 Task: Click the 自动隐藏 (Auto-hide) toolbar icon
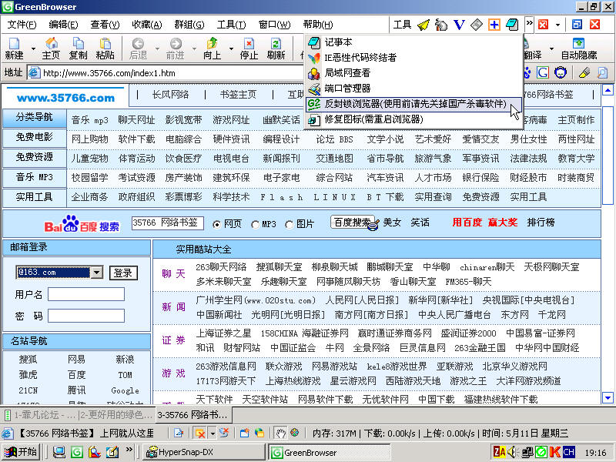click(579, 49)
